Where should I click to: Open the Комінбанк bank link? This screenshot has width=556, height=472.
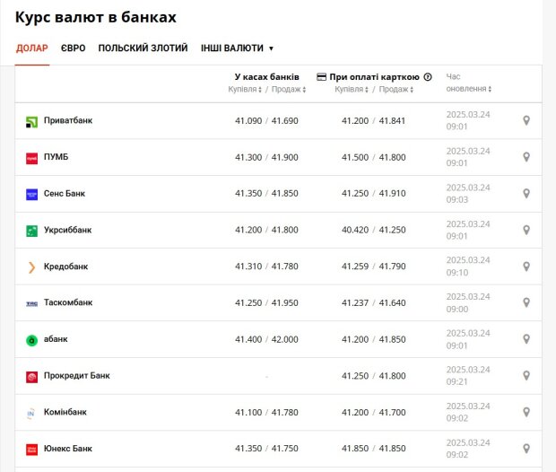65,412
